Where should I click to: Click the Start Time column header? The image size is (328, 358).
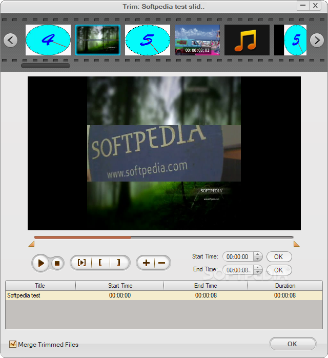[x=120, y=286]
